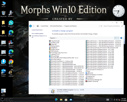Select the SecureUxTheme desktop shortcut
127x102 pixels.
coord(11,24)
